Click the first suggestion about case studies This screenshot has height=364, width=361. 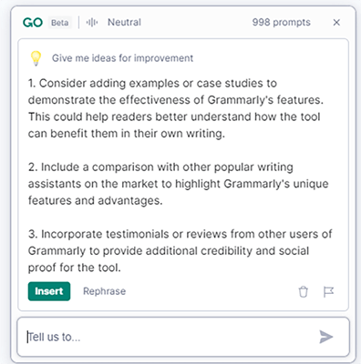176,108
